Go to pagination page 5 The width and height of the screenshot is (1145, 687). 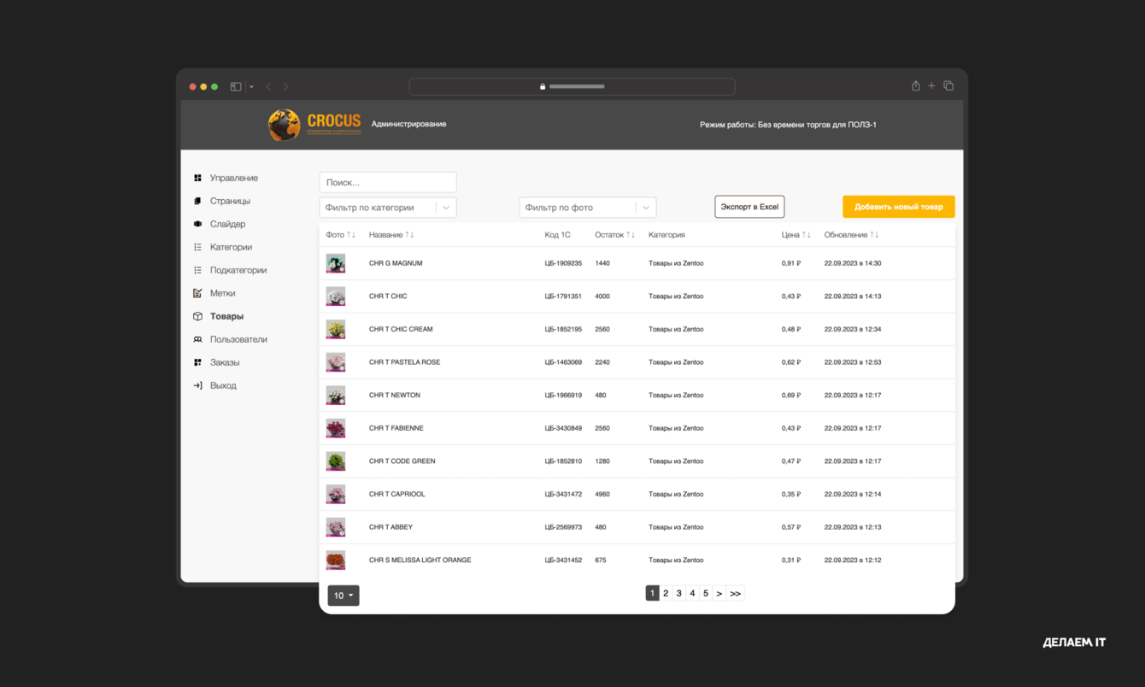[706, 593]
